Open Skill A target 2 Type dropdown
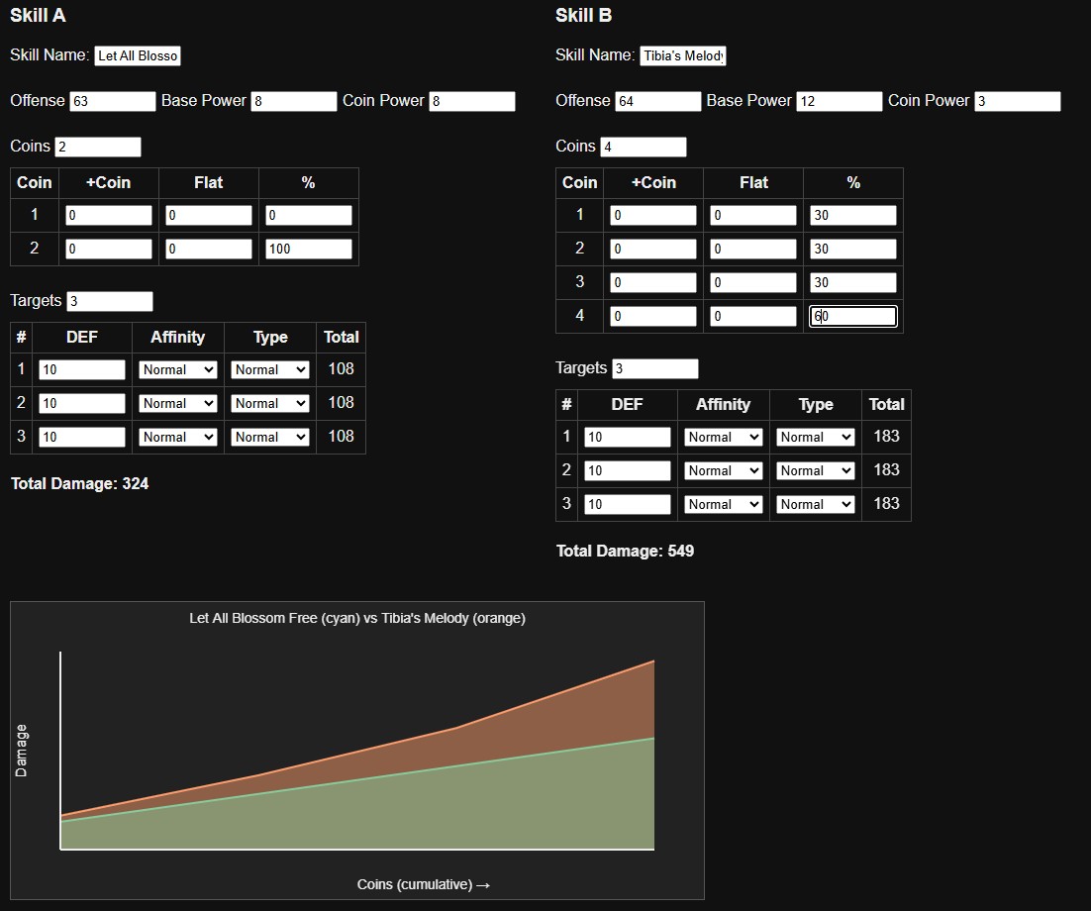Image resolution: width=1091 pixels, height=911 pixels. pyautogui.click(x=270, y=404)
